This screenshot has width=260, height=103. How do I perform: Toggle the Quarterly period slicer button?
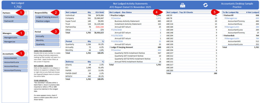47,44
